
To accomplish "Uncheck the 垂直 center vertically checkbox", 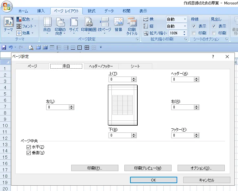I will pos(29,153).
